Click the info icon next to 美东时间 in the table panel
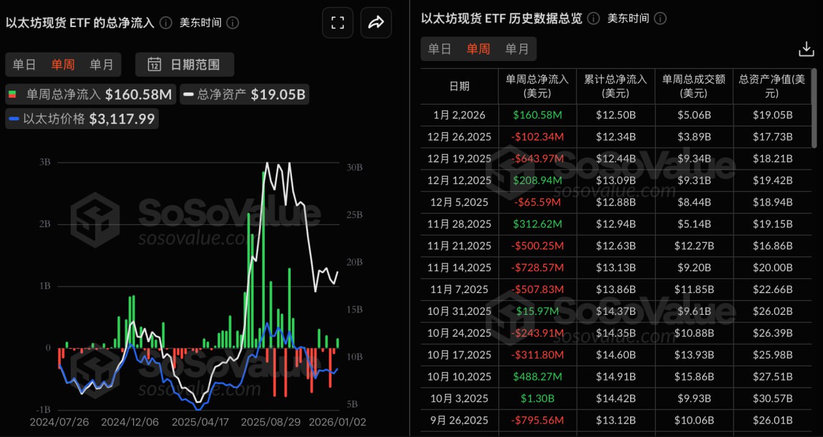The image size is (823, 437). [x=662, y=19]
